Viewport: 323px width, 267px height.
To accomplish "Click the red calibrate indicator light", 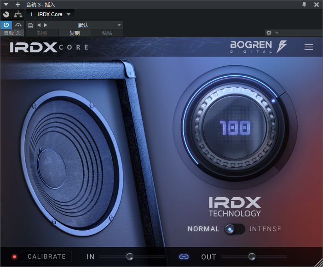I will pos(14,257).
